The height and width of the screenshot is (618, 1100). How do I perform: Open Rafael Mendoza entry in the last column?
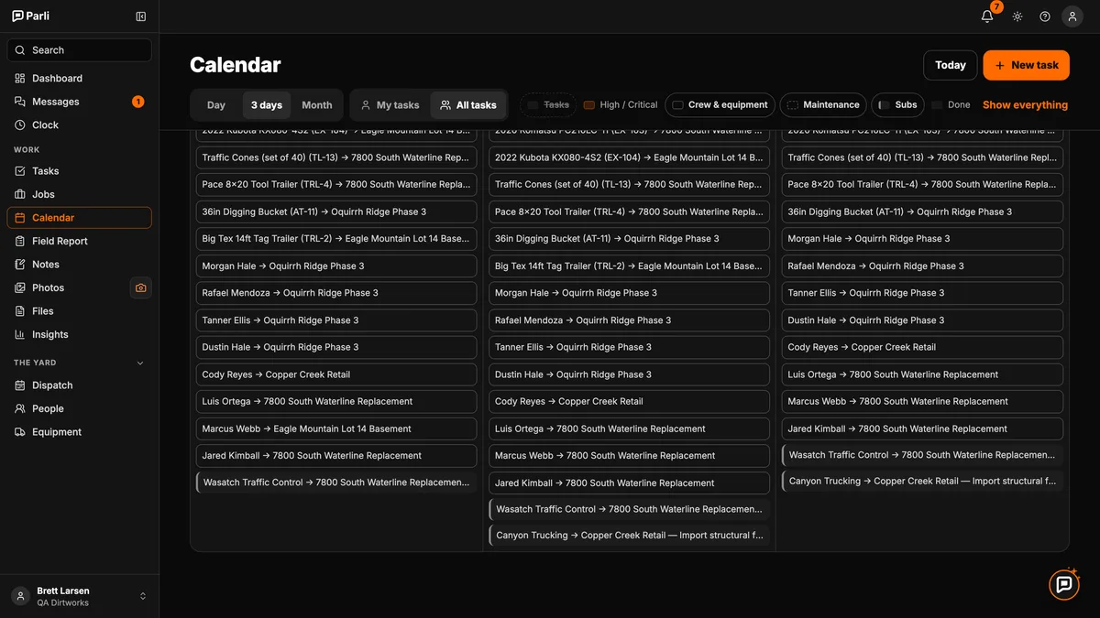(x=922, y=266)
